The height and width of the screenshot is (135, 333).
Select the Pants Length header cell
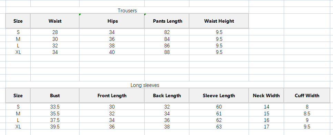[167, 21]
